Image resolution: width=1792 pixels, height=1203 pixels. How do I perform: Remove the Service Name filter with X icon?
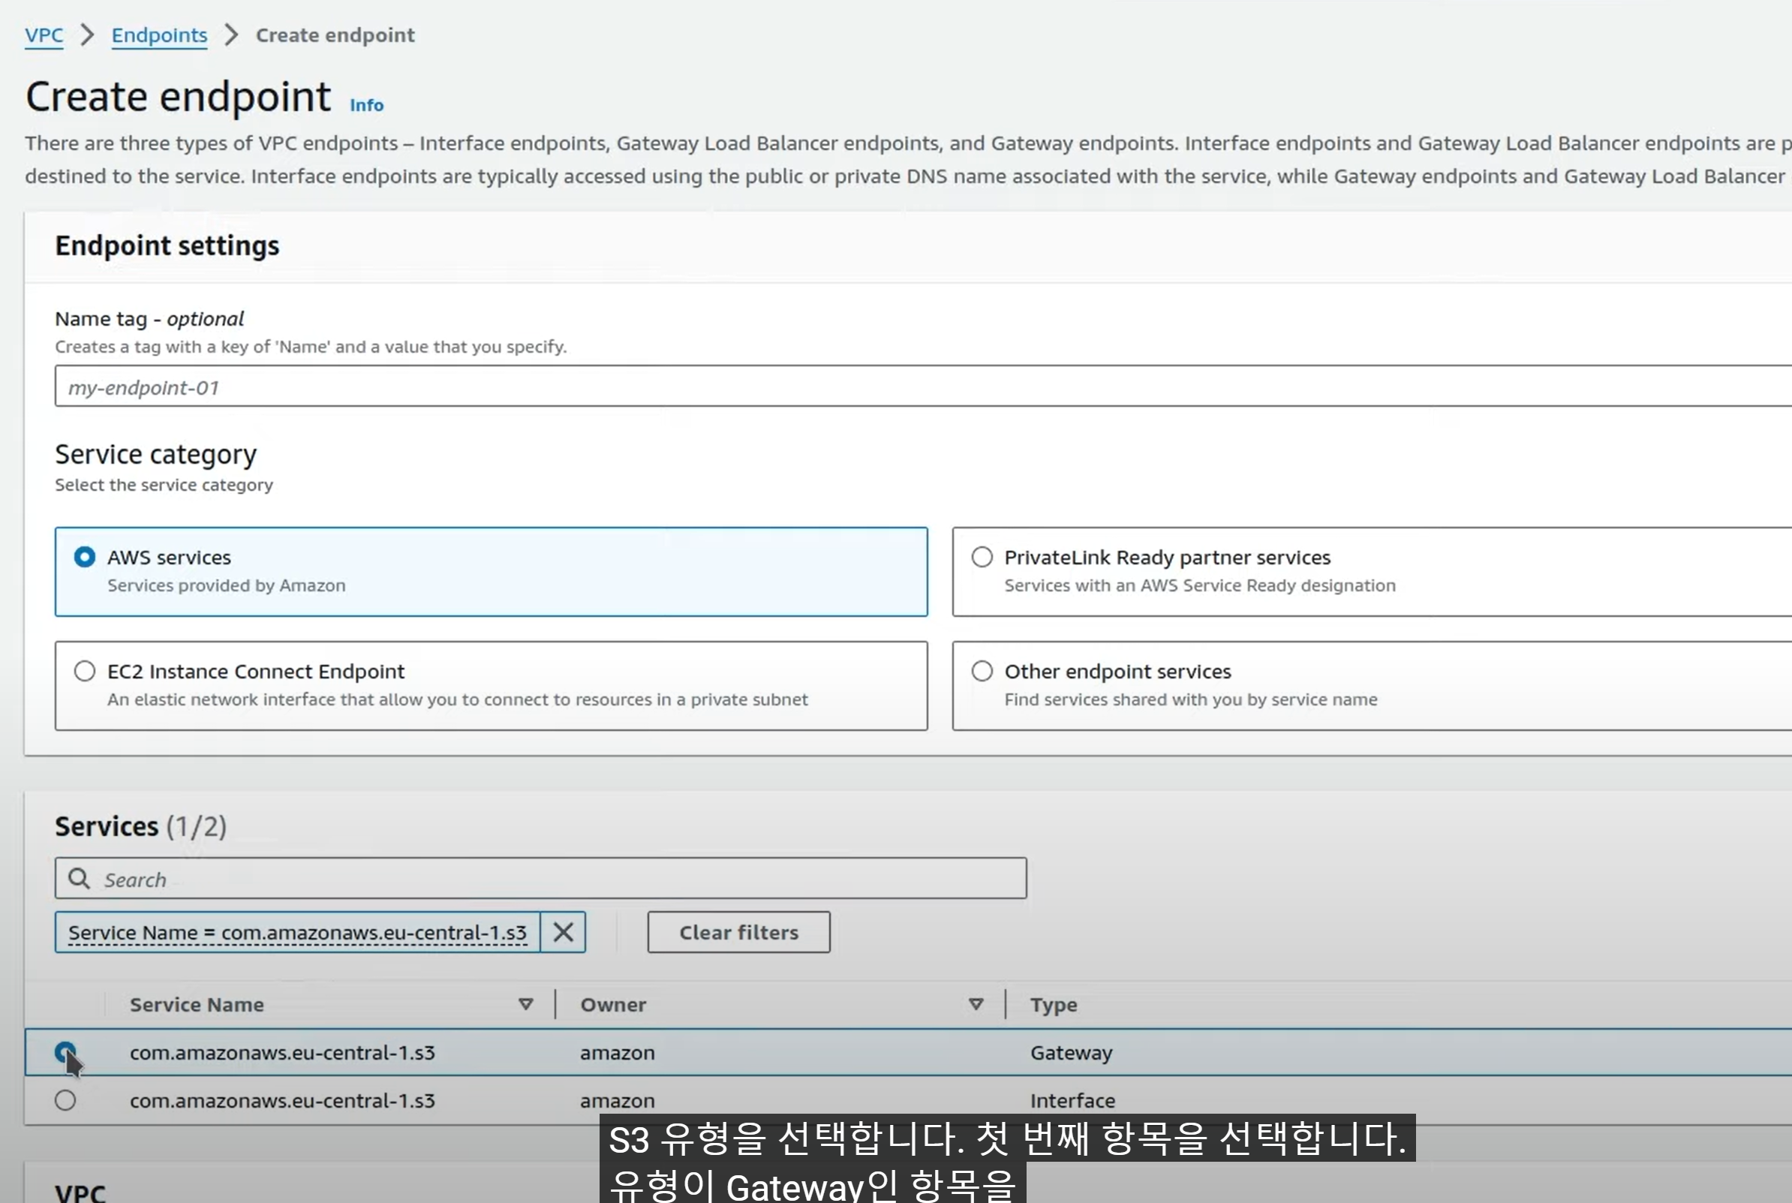click(x=563, y=932)
